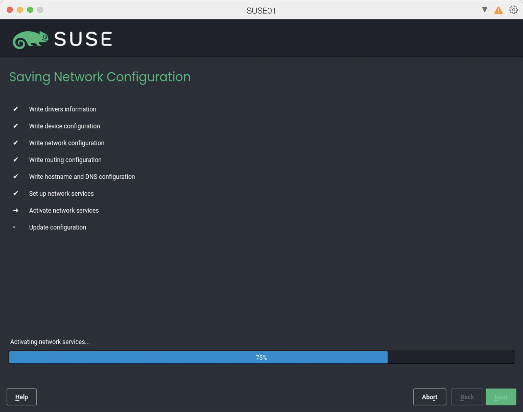Click the checkmark beside Write drivers information
Image resolution: width=523 pixels, height=412 pixels.
[x=16, y=109]
